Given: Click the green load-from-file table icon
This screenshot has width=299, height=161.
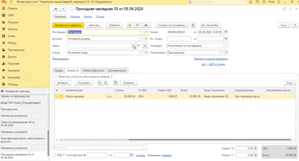Looking at the screenshot, I should click(116, 83).
